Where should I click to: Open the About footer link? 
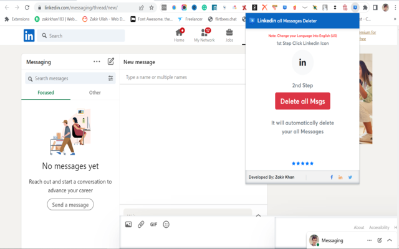(x=359, y=227)
